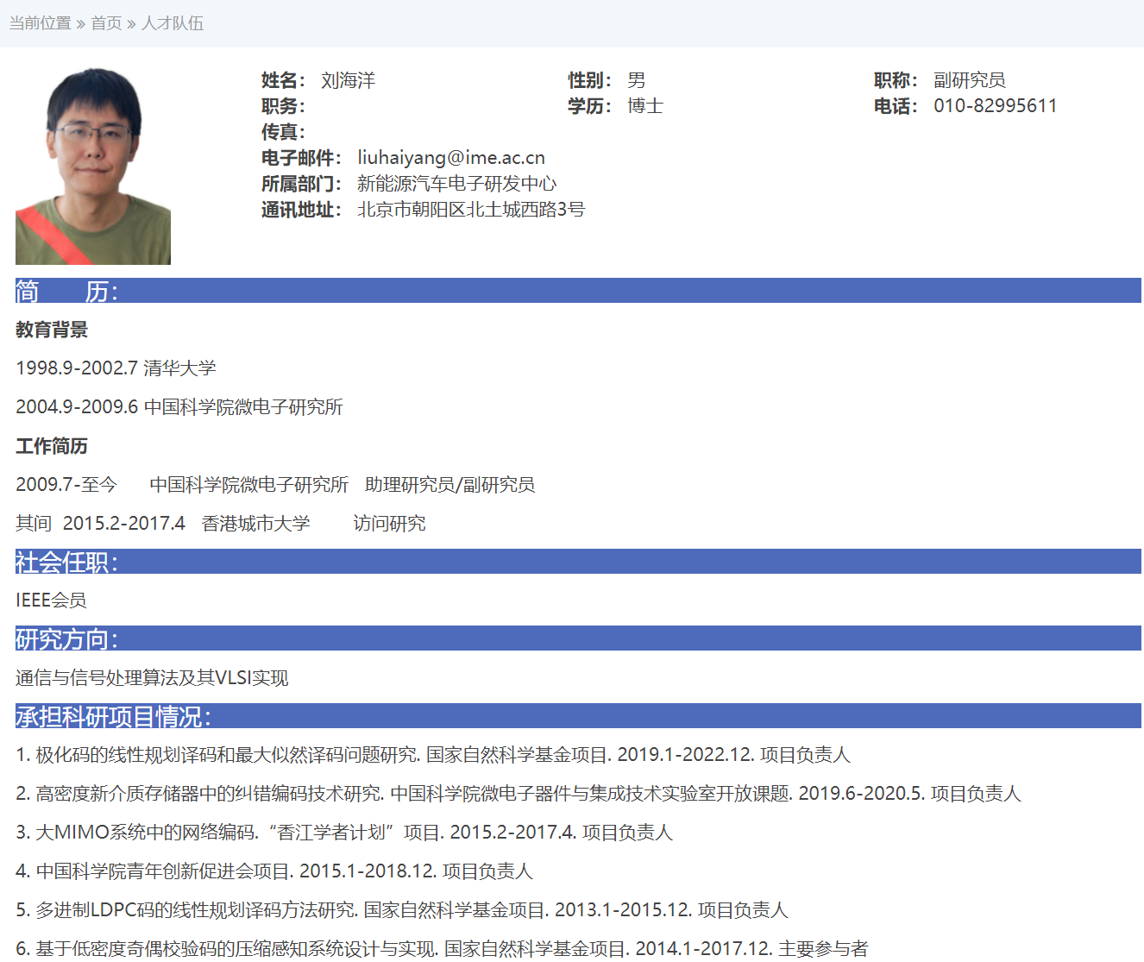This screenshot has height=962, width=1144.
Task: Click the department 新能源汽车电子研发中心
Action: (x=456, y=184)
